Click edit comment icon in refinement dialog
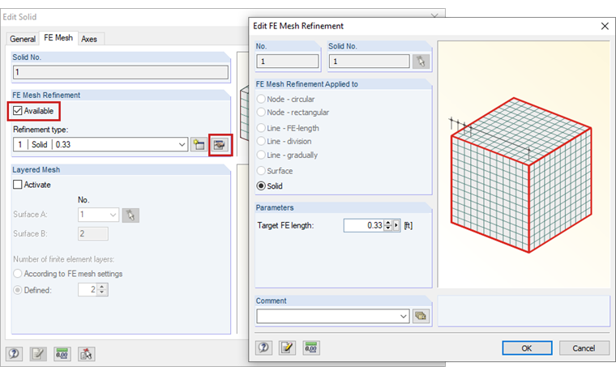Screen dimensions: 616x375 [287, 347]
